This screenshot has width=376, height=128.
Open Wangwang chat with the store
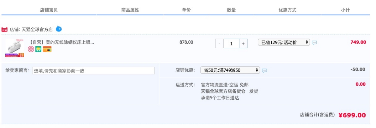click(59, 29)
